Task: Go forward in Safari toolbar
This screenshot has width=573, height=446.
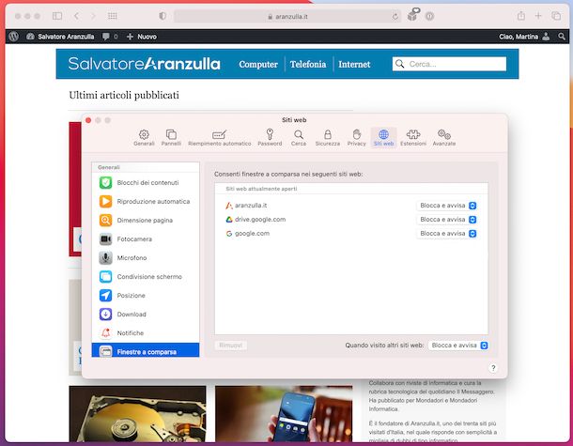Action: click(x=93, y=16)
